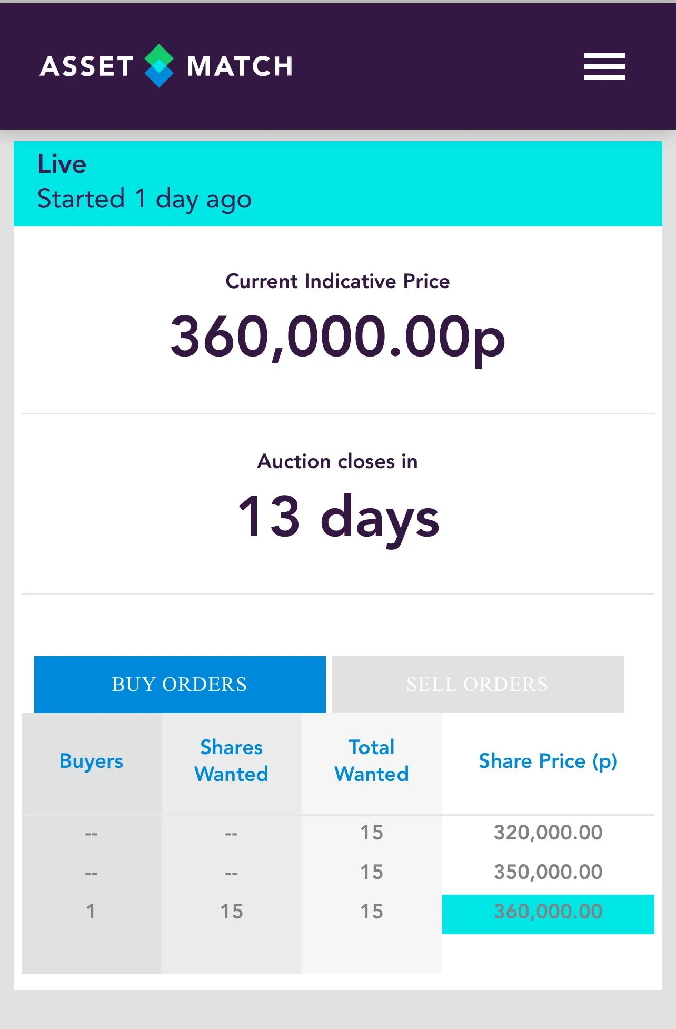Click the 320,000.00 share price row

tap(548, 833)
